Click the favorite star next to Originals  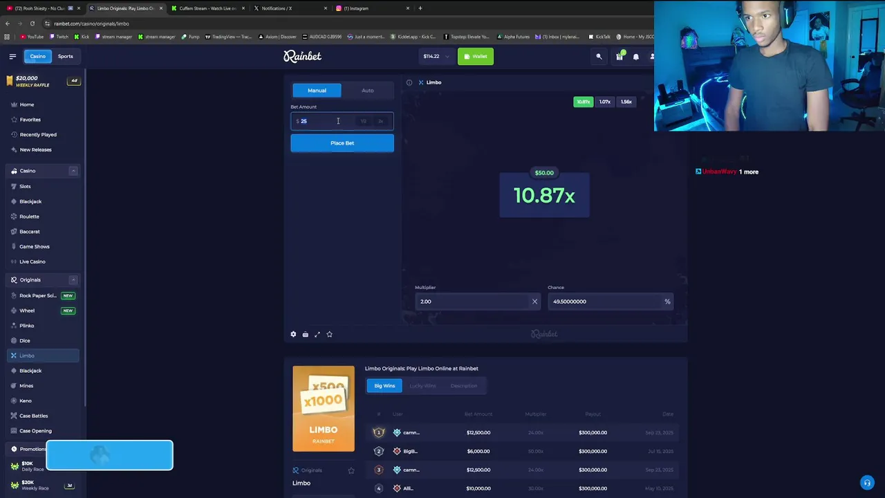point(351,470)
